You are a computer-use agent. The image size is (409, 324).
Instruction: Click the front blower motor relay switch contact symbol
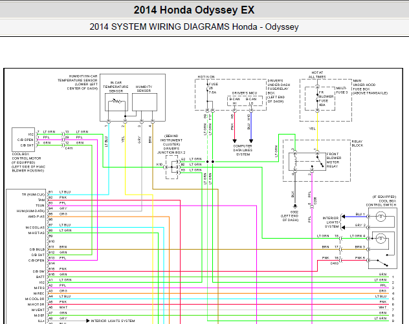[319, 162]
